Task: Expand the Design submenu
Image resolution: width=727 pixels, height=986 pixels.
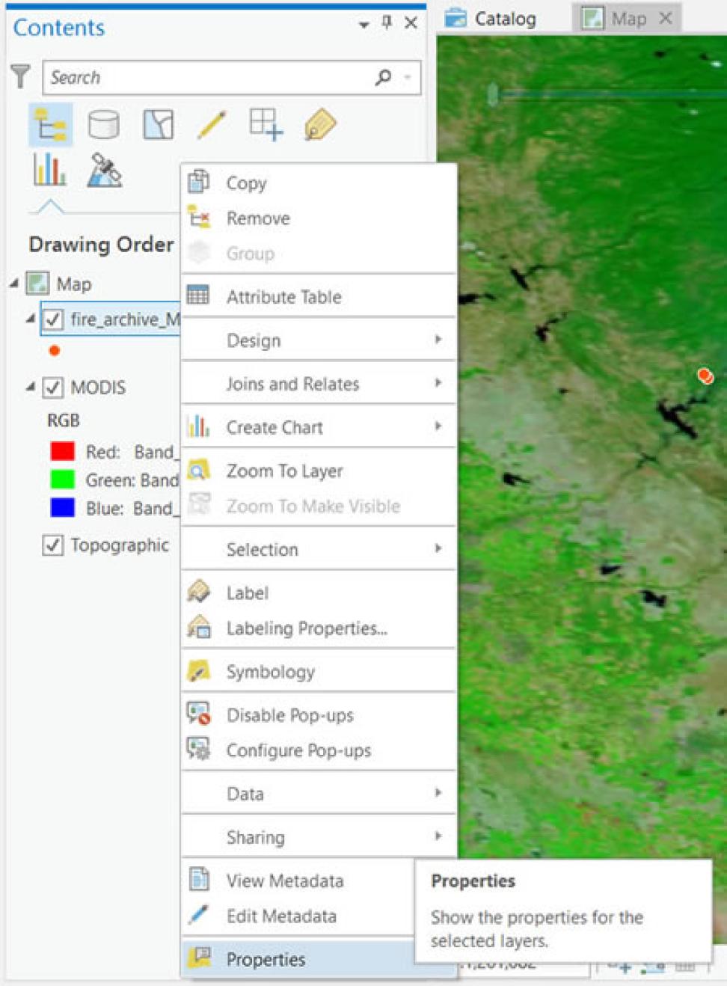Action: tap(438, 340)
